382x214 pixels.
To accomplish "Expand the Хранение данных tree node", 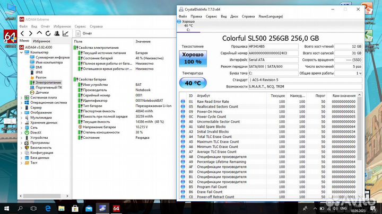I will [x=21, y=122].
